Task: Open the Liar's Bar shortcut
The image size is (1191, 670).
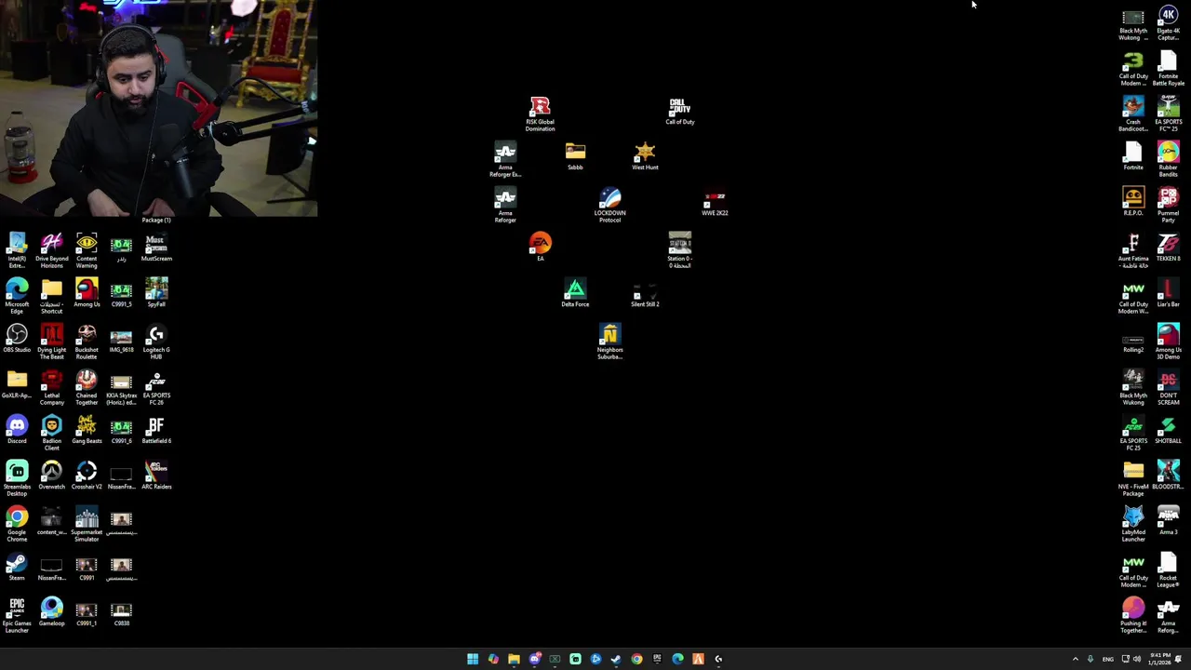Action: 1168,293
